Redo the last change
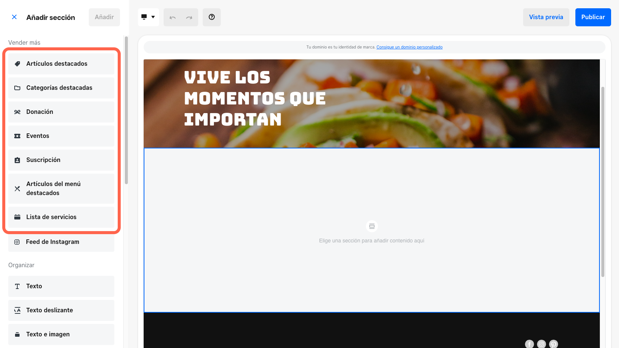619x348 pixels. pos(189,17)
